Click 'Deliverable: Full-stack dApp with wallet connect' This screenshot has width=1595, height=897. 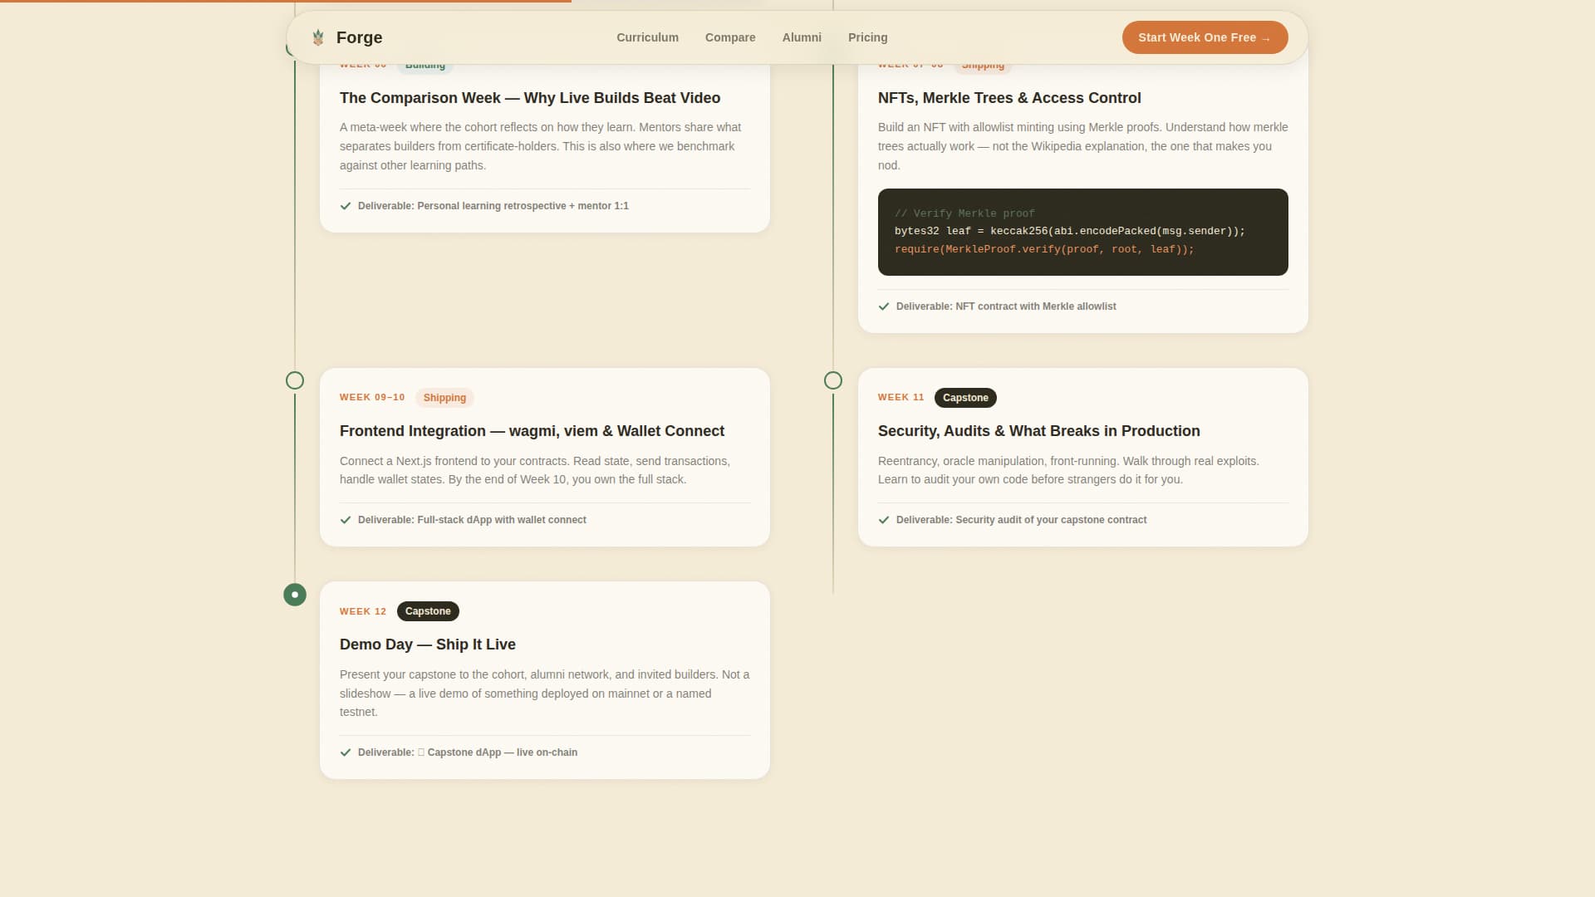tap(472, 520)
